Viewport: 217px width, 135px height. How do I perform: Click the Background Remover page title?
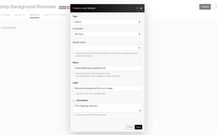(x=28, y=6)
